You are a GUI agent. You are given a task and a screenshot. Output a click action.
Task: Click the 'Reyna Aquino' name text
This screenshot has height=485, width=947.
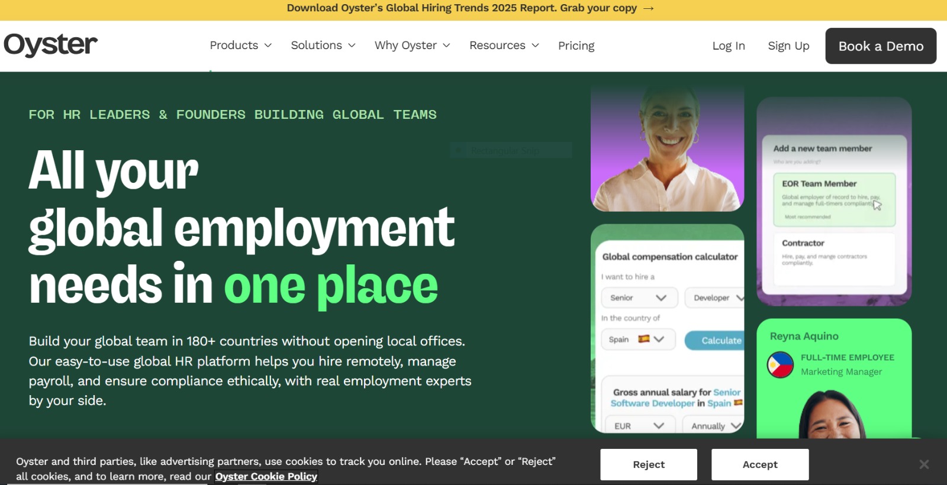[804, 336]
